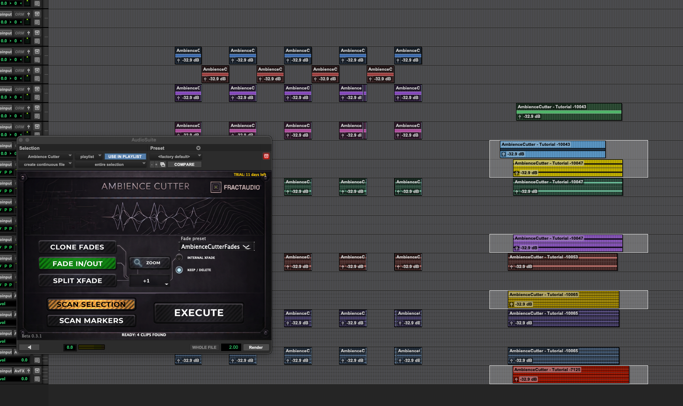This screenshot has width=683, height=406.
Task: Click the plus next-preset button
Action: (x=156, y=165)
